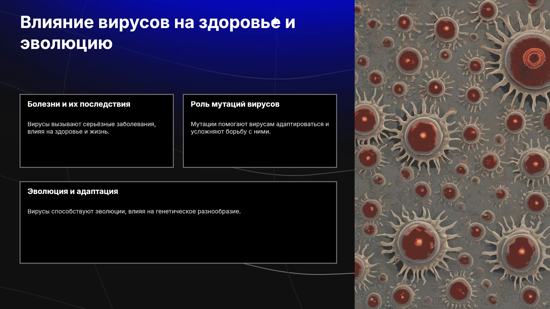
Task: Select the heading Болезни и их последствия
Action: pos(79,104)
